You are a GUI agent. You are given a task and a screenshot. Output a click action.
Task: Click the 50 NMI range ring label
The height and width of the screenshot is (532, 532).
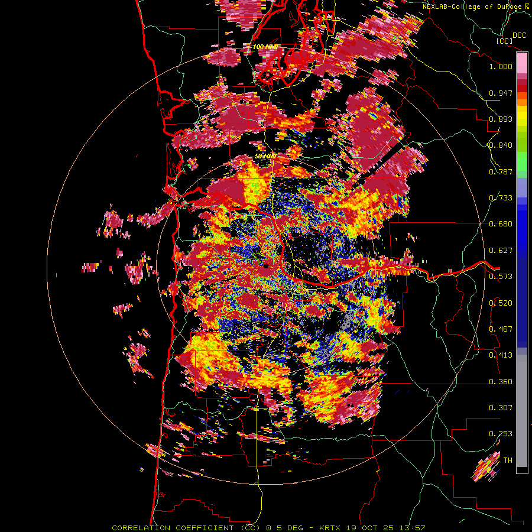point(265,157)
